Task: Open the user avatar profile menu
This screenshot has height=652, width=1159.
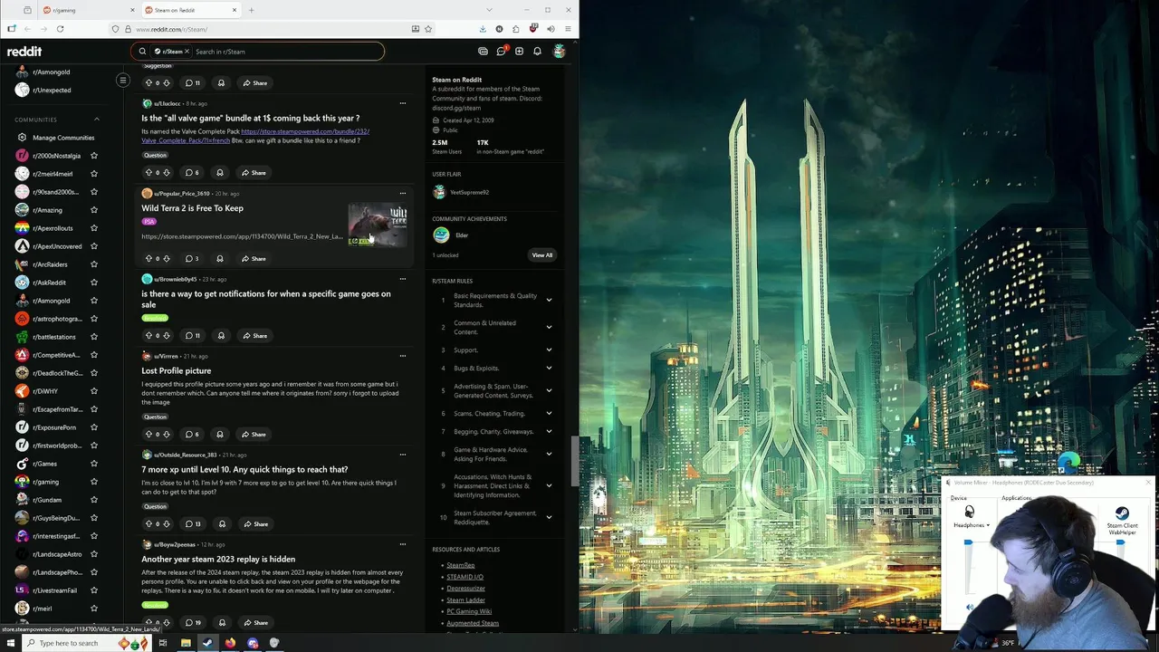Action: tap(560, 52)
